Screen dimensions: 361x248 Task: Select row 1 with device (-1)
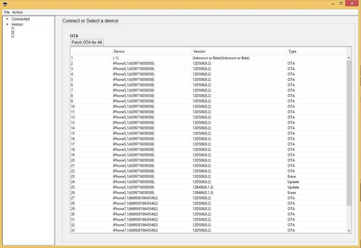point(208,58)
